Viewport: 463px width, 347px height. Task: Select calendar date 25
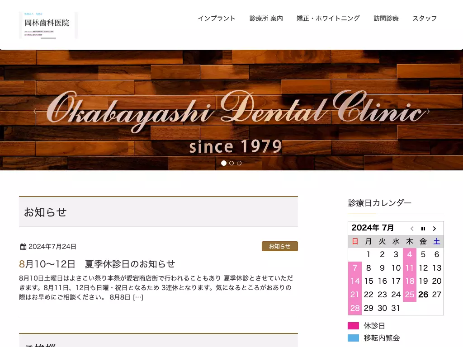(x=410, y=295)
